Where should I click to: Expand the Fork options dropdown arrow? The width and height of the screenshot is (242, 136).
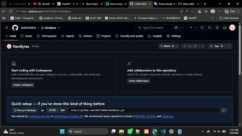[203, 46]
